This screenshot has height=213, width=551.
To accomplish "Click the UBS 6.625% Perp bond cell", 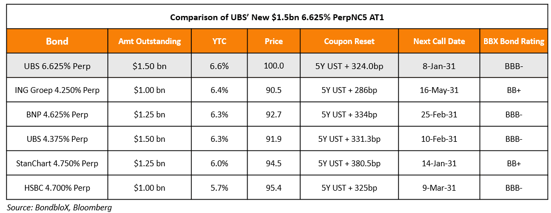I will coord(57,66).
